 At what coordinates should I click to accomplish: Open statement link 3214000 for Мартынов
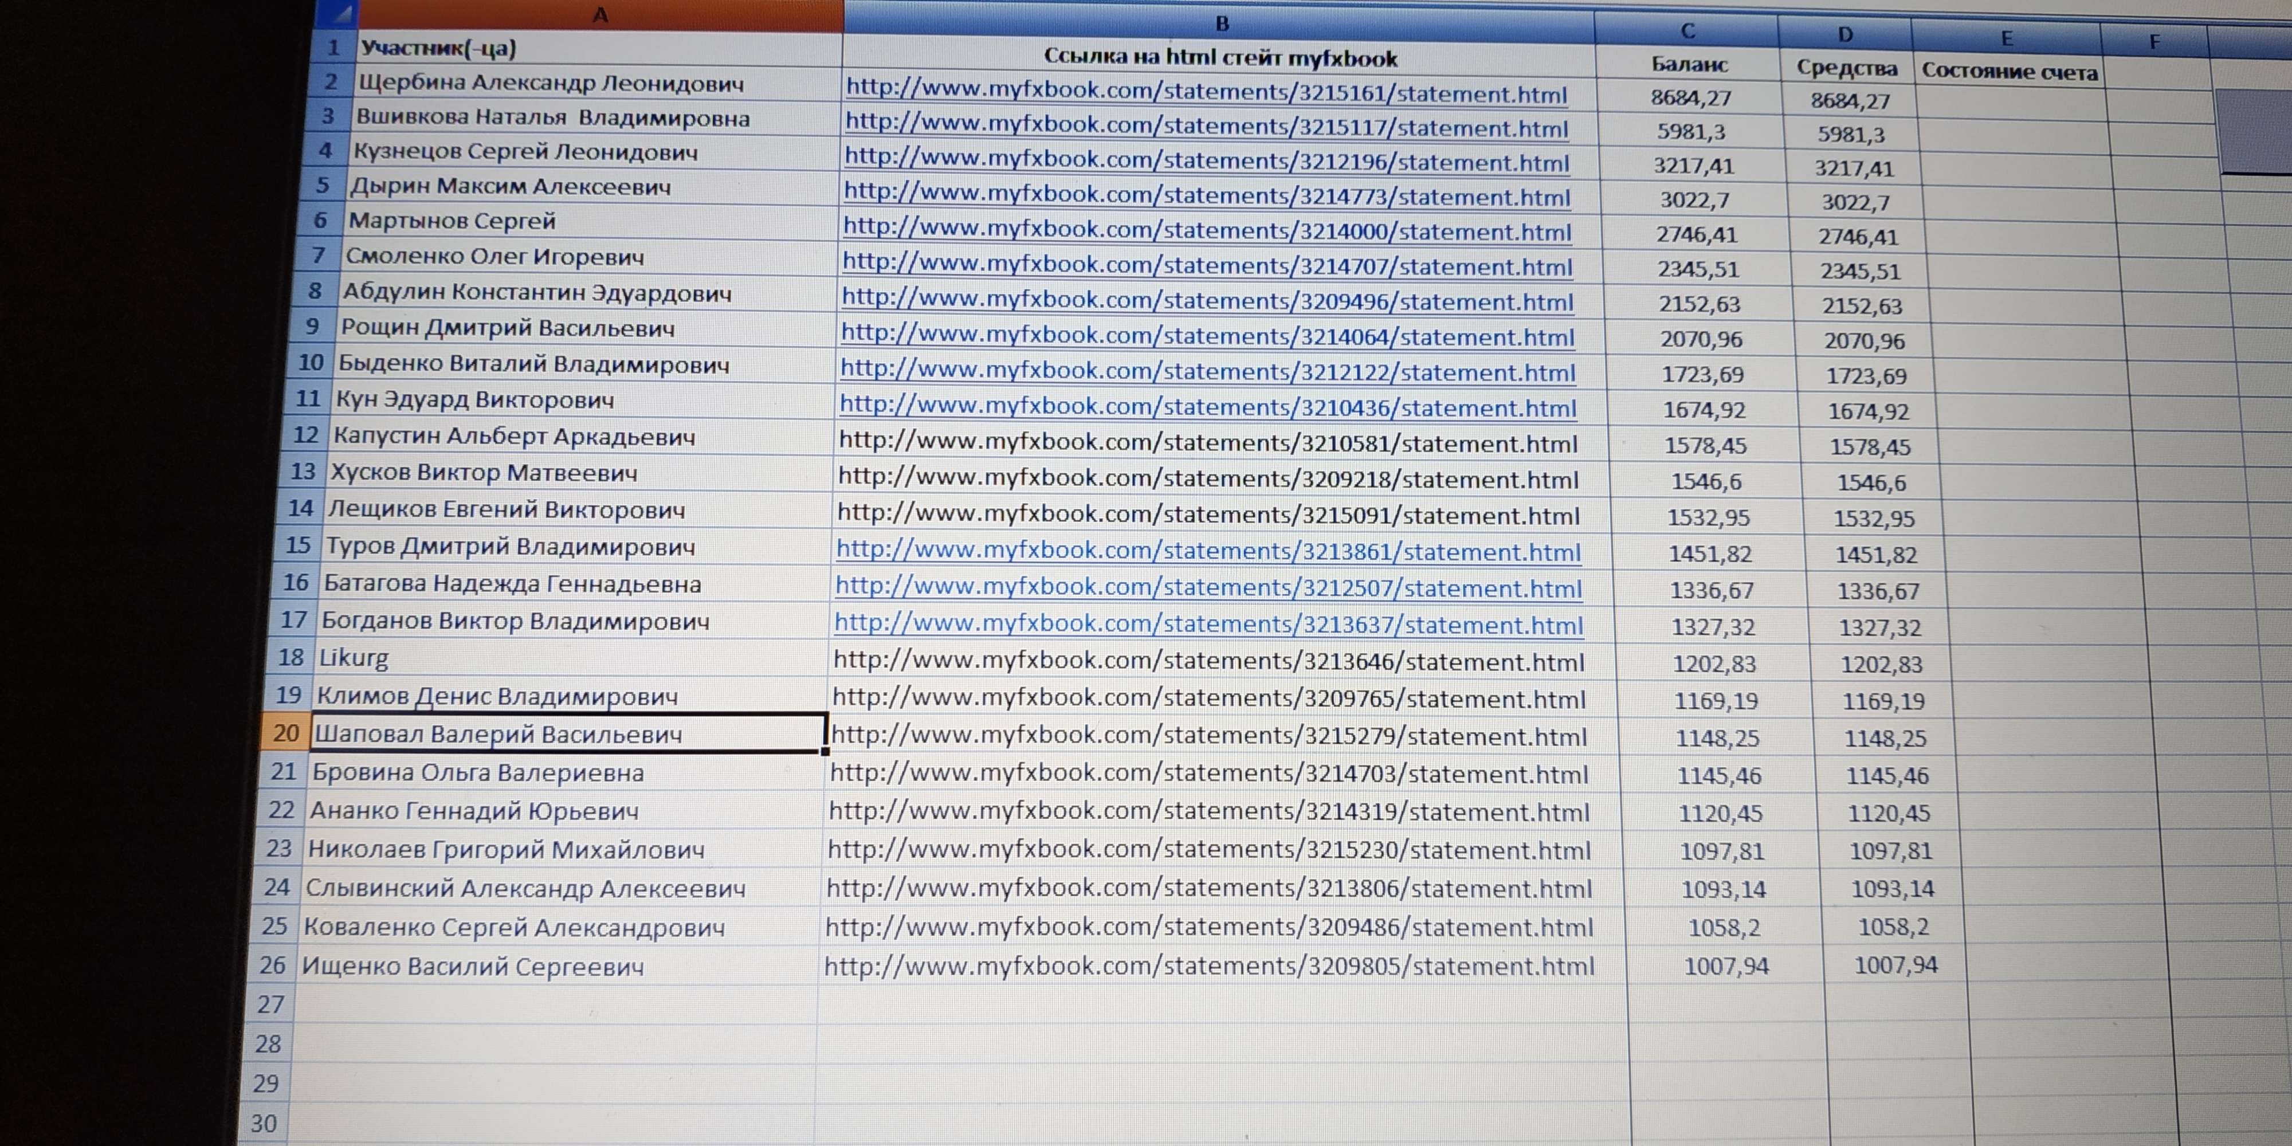point(1207,229)
